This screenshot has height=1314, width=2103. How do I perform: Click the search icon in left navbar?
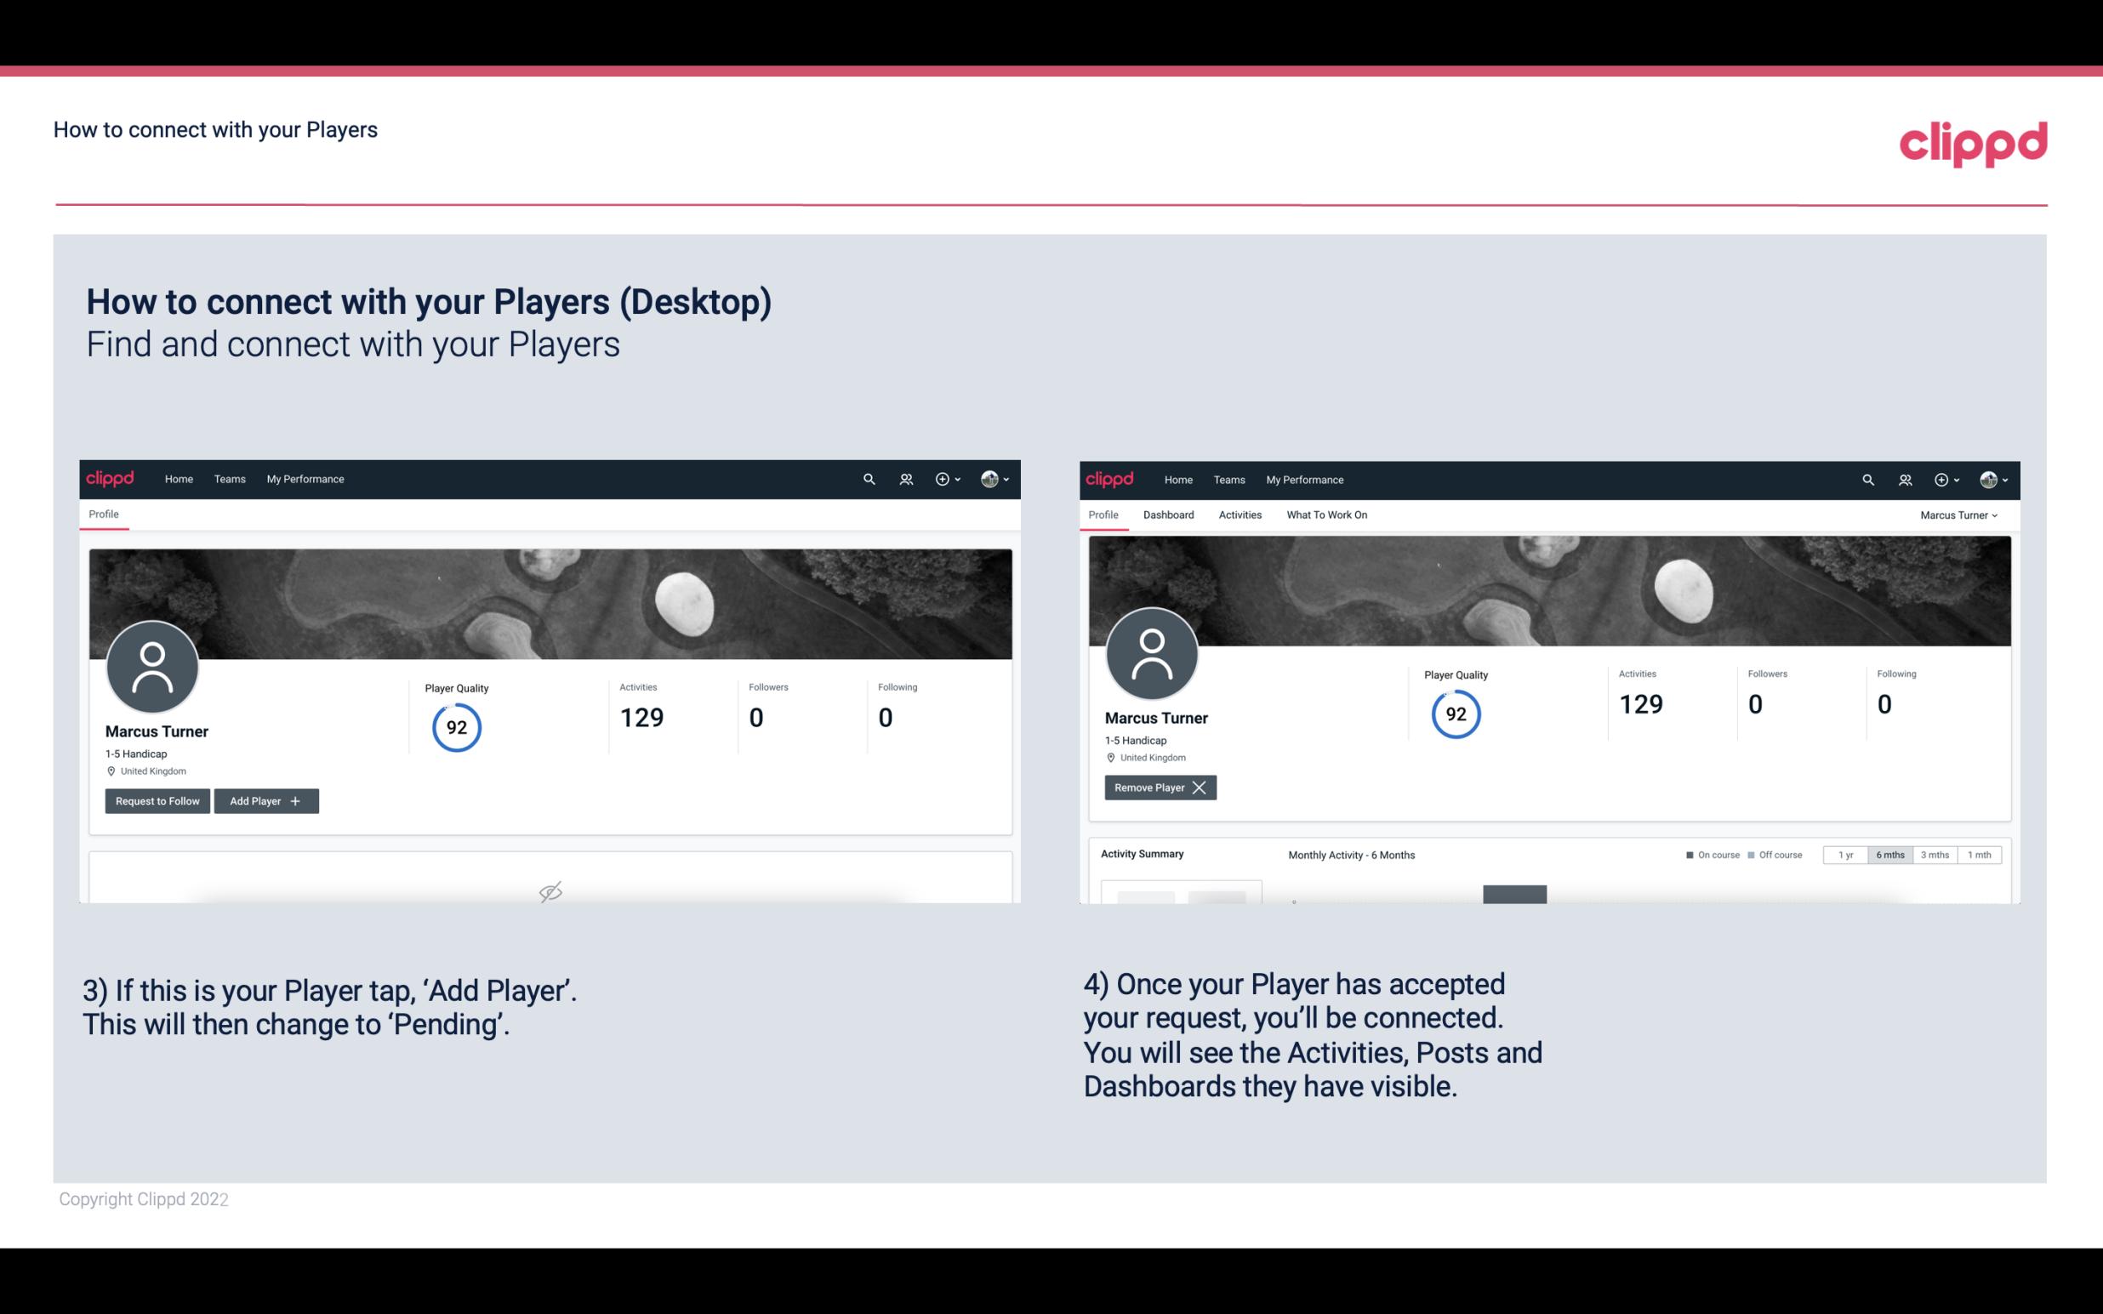pos(868,478)
